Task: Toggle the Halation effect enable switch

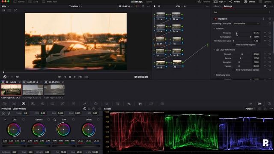Action: point(216,19)
